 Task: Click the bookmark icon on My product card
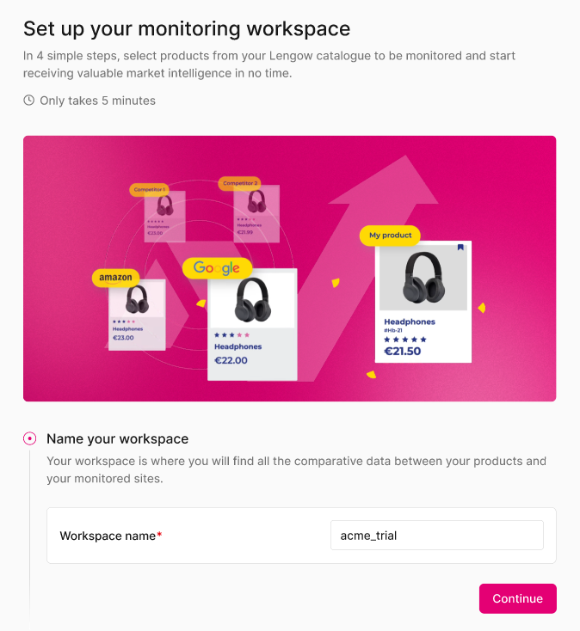(x=460, y=248)
